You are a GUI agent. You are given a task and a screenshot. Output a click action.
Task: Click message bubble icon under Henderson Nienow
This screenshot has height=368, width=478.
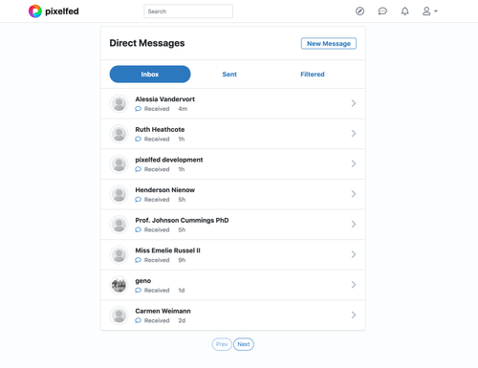pos(138,200)
